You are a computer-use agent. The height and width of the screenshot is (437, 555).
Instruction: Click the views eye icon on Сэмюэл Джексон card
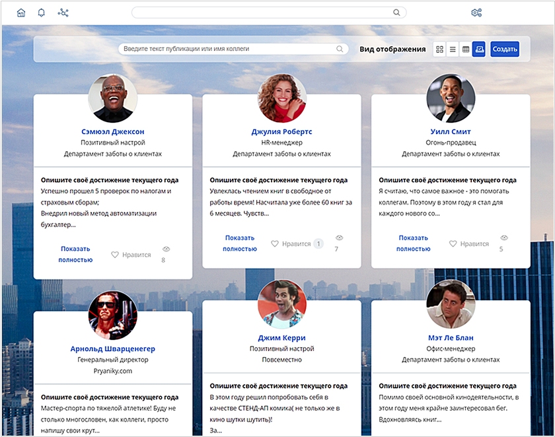click(x=166, y=249)
